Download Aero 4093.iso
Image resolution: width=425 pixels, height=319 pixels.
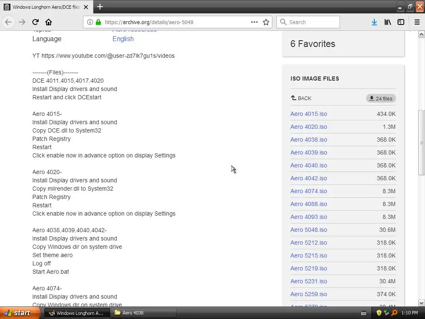click(309, 217)
